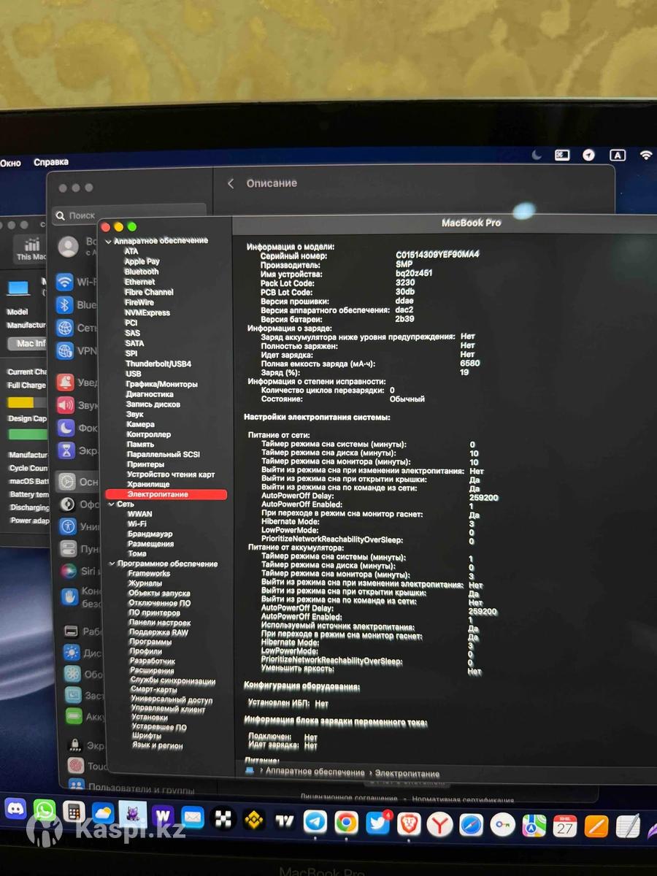Launch Brave browser from dock

point(408,825)
